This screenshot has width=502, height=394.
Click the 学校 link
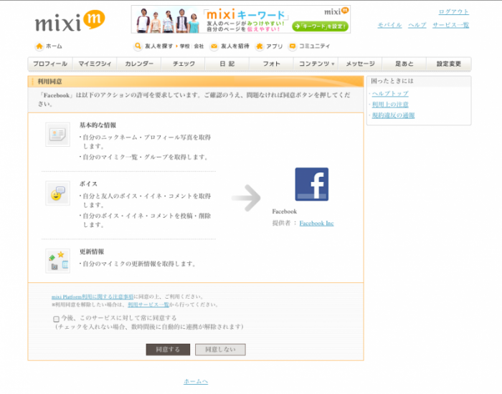tap(185, 46)
